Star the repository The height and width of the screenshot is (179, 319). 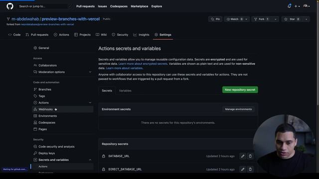292,19
